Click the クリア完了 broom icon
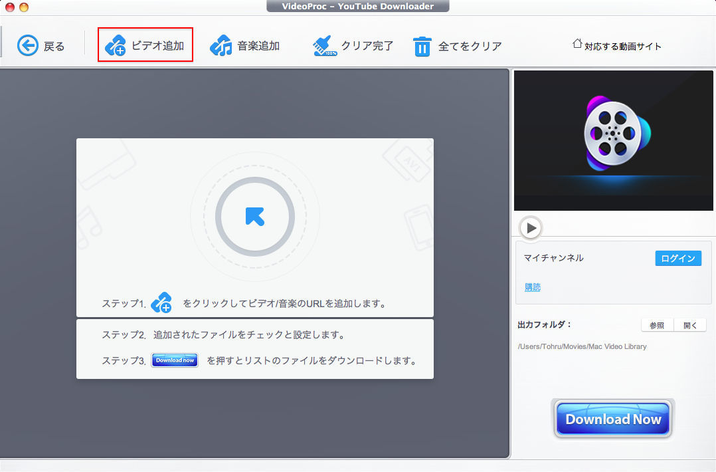 tap(325, 46)
